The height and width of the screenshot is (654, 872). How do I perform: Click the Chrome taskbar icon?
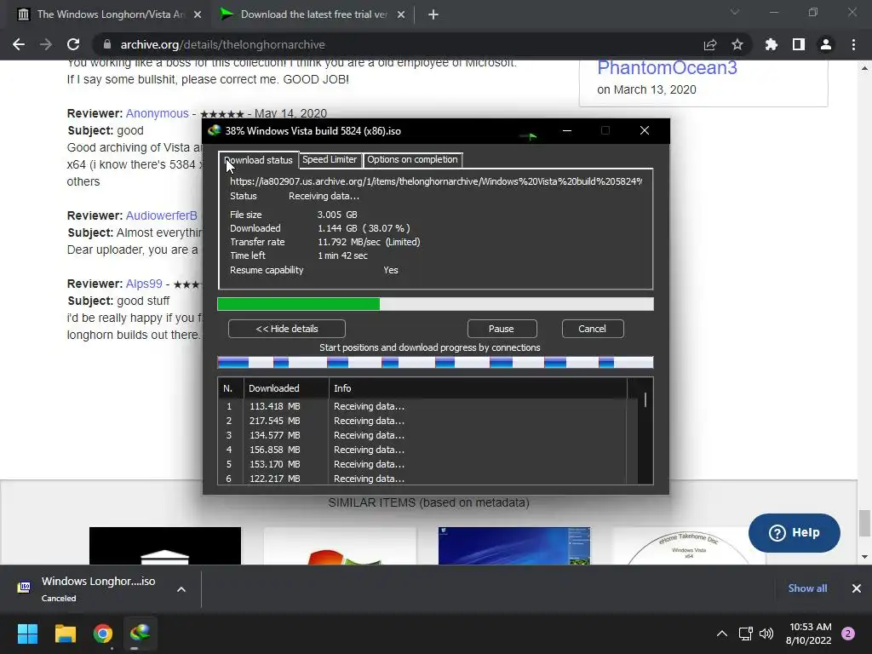coord(103,634)
